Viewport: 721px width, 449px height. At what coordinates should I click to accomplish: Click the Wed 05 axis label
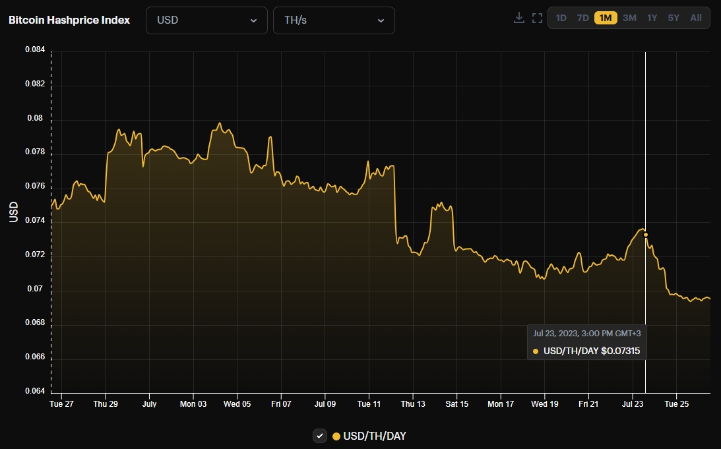[237, 404]
